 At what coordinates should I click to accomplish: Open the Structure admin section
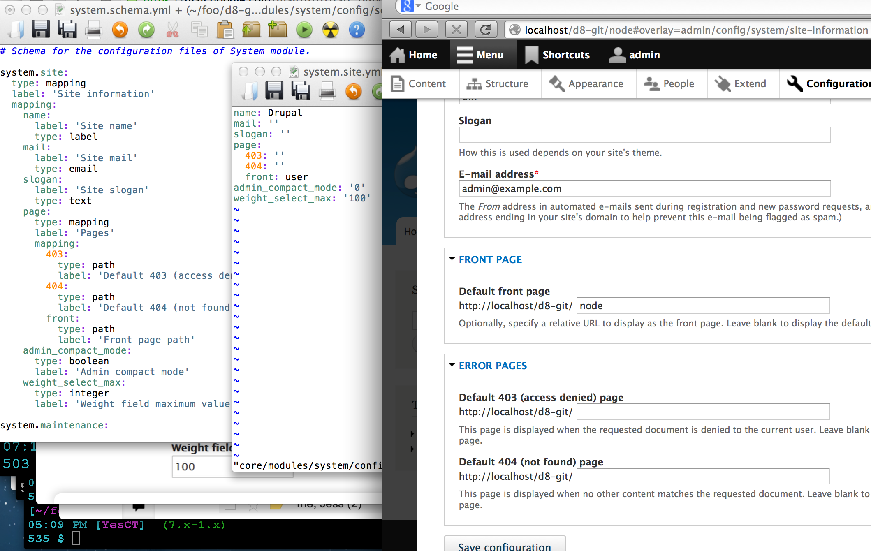498,83
